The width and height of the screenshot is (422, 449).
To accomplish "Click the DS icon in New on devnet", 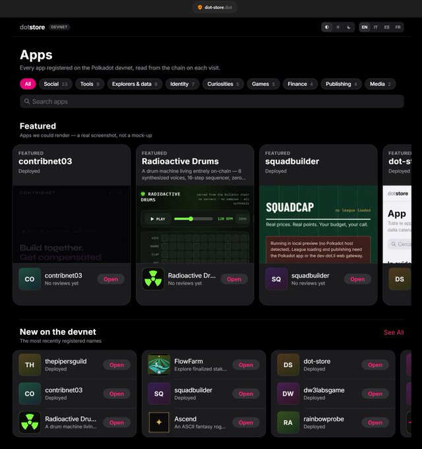I will pyautogui.click(x=288, y=364).
